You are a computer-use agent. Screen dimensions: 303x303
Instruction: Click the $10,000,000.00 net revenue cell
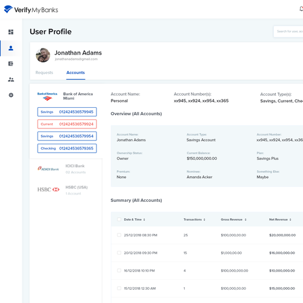[x=282, y=271]
